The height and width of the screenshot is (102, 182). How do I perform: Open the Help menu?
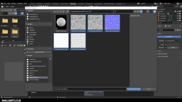tap(25, 4)
